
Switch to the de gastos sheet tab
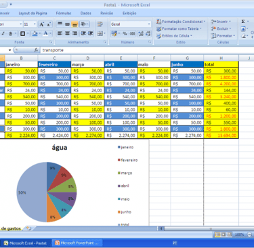point(11,228)
